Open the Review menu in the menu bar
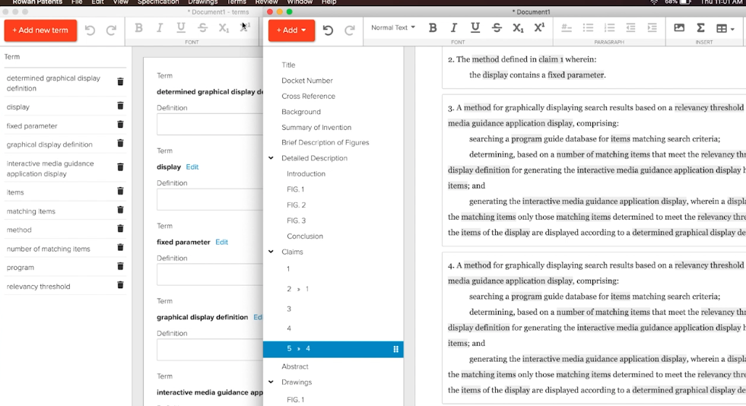The height and width of the screenshot is (406, 746). coord(266,2)
